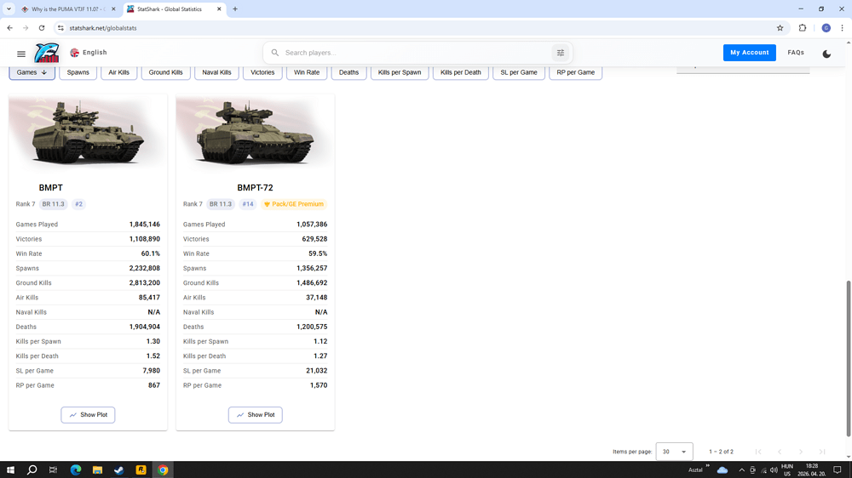
Task: Click the BMPT-72 title
Action: coord(255,188)
